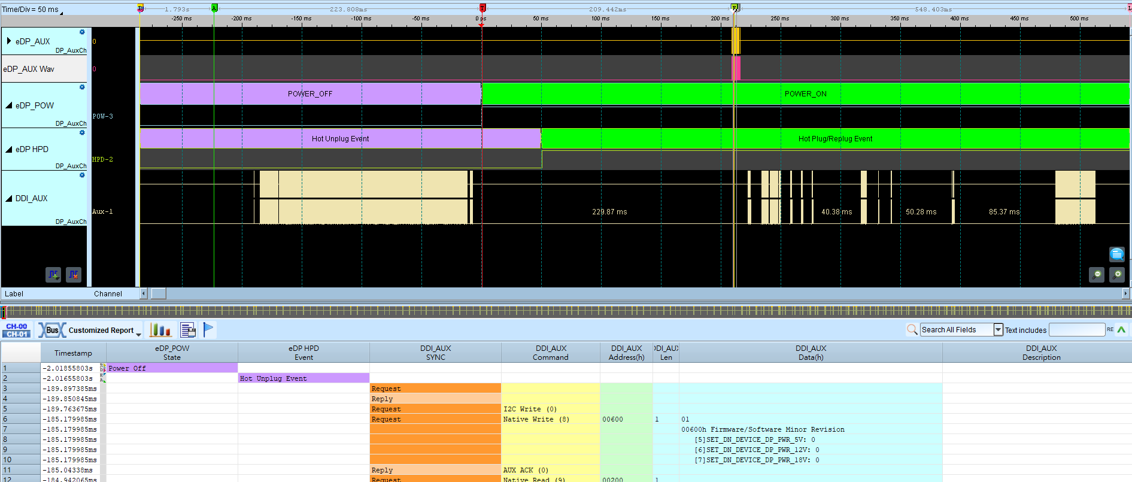Collapse the eDP_POW bus row
The height and width of the screenshot is (482, 1132).
tap(9, 105)
